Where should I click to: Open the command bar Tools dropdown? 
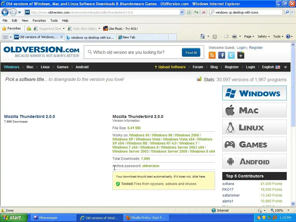pyautogui.click(x=278, y=36)
